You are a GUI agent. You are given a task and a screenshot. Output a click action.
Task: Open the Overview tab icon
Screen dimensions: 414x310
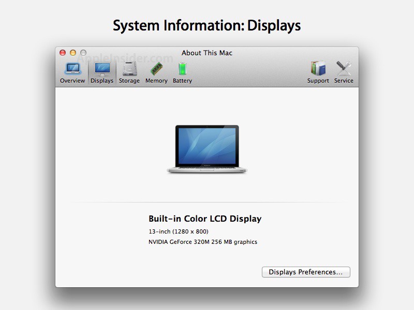point(72,69)
